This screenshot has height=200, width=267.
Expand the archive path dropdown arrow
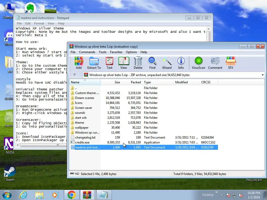[x=263, y=75]
